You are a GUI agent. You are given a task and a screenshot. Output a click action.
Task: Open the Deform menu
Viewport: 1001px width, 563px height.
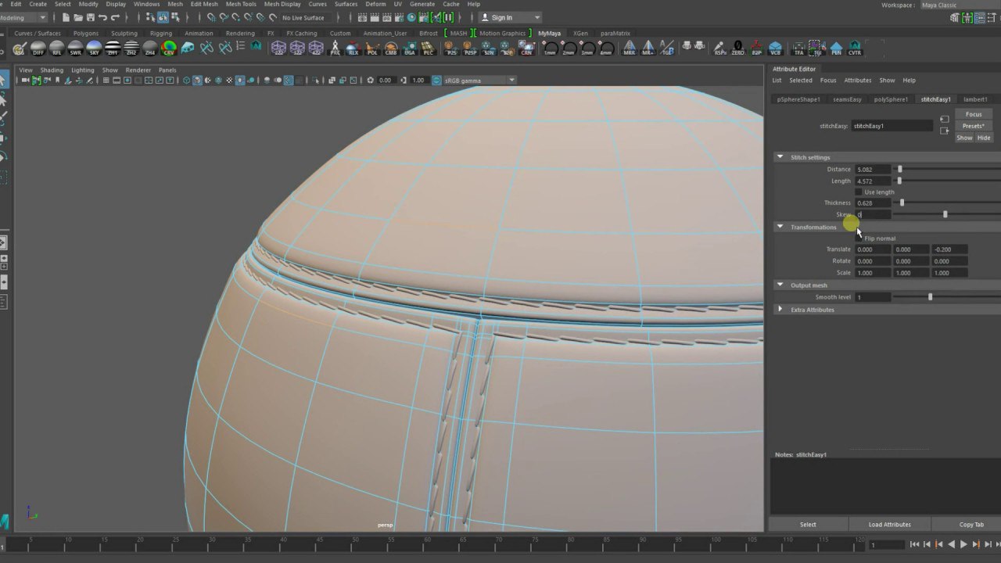tap(375, 4)
